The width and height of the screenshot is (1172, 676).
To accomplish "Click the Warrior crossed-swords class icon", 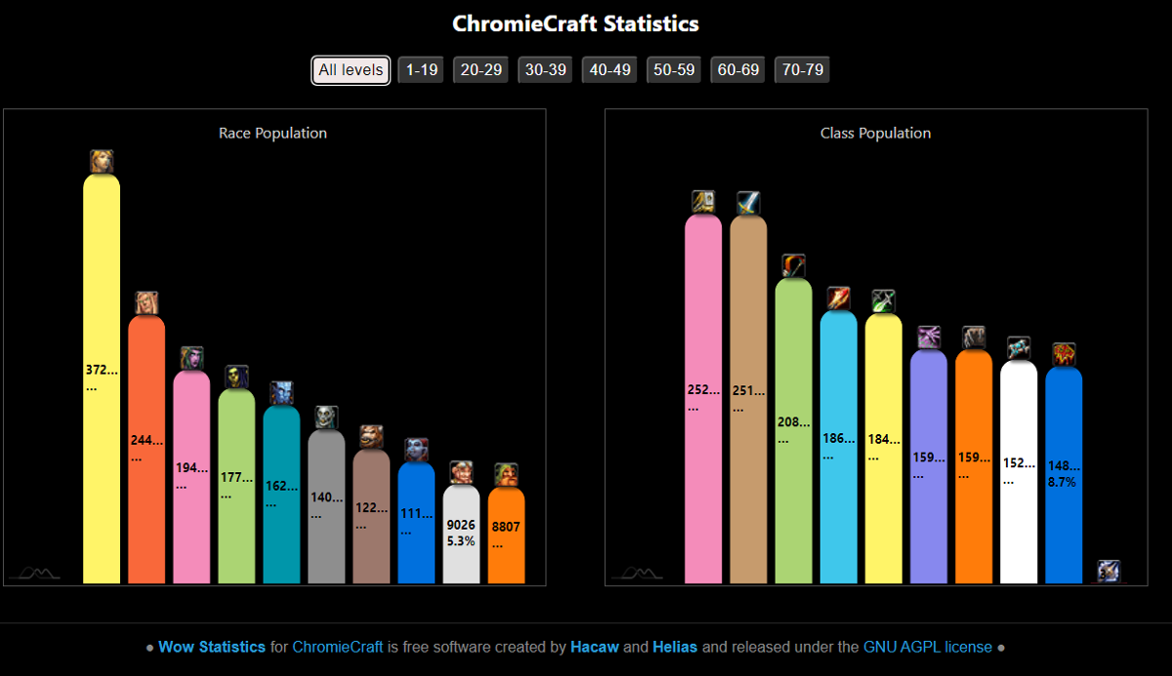I will tap(748, 203).
